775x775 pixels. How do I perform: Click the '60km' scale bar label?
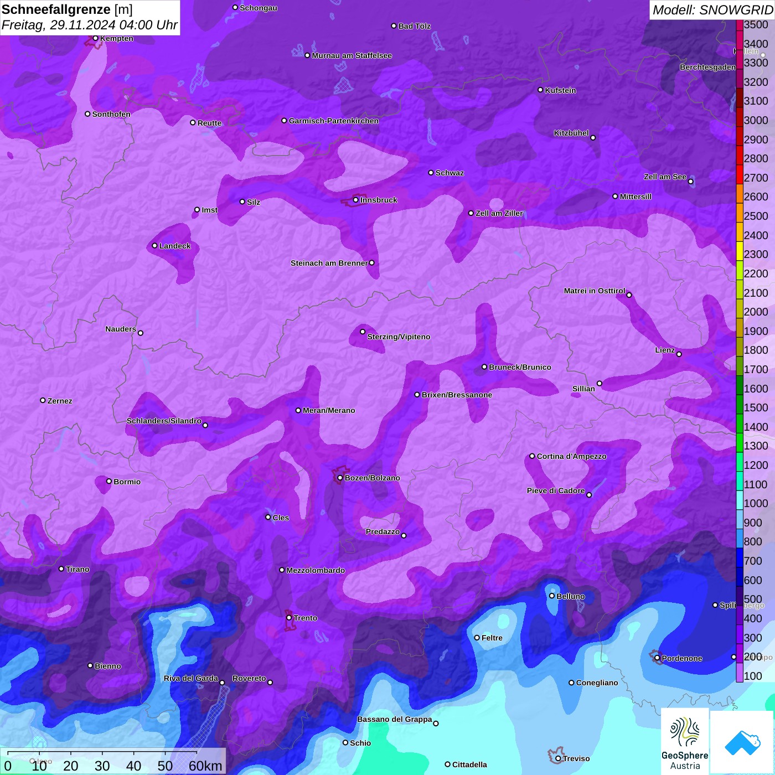[205, 766]
